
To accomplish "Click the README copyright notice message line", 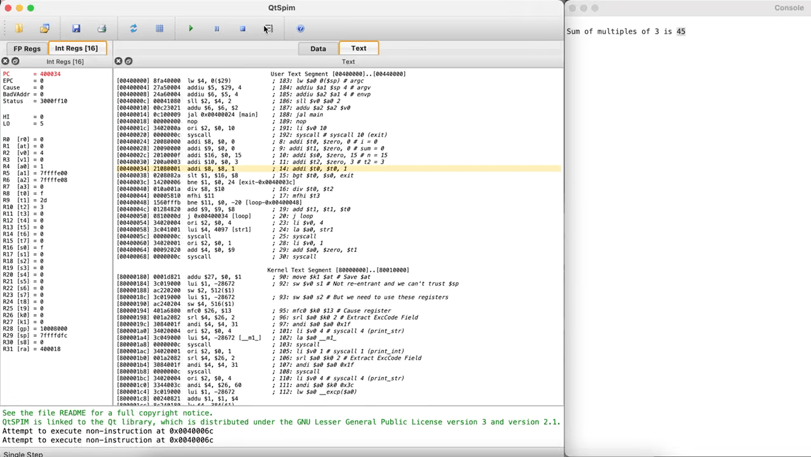I will click(107, 413).
